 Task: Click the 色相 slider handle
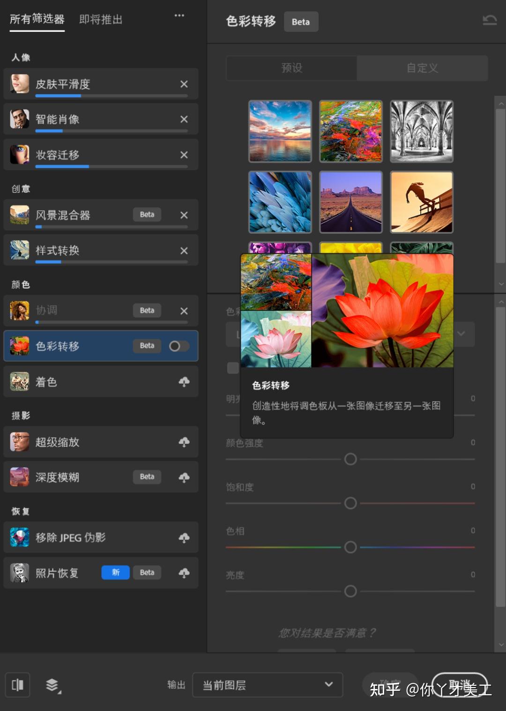[x=350, y=547]
